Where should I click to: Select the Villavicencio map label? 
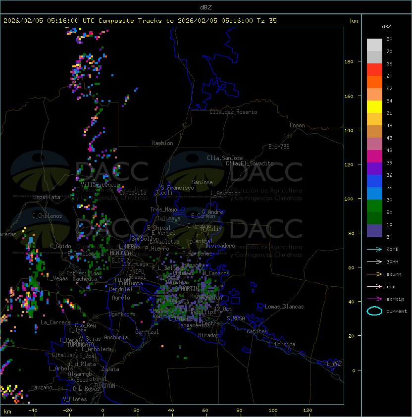[100, 185]
